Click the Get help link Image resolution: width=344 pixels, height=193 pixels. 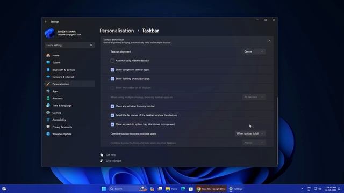tap(111, 155)
